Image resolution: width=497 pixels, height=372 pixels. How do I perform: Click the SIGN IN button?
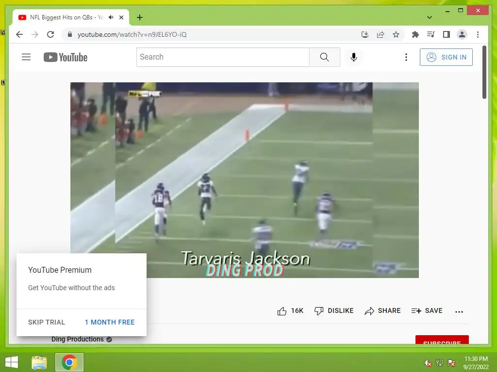pos(447,57)
